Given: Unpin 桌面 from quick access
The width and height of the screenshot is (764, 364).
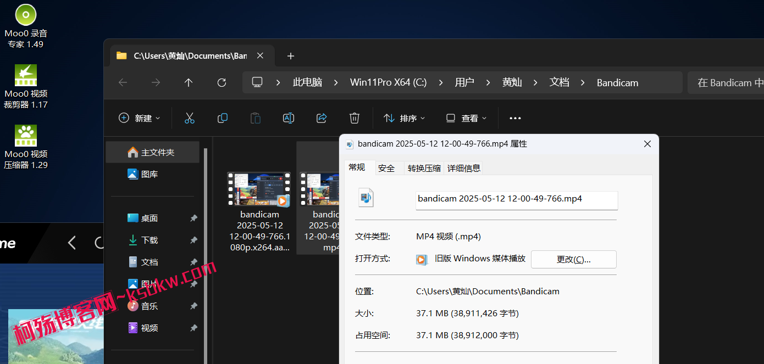Looking at the screenshot, I should click(193, 219).
